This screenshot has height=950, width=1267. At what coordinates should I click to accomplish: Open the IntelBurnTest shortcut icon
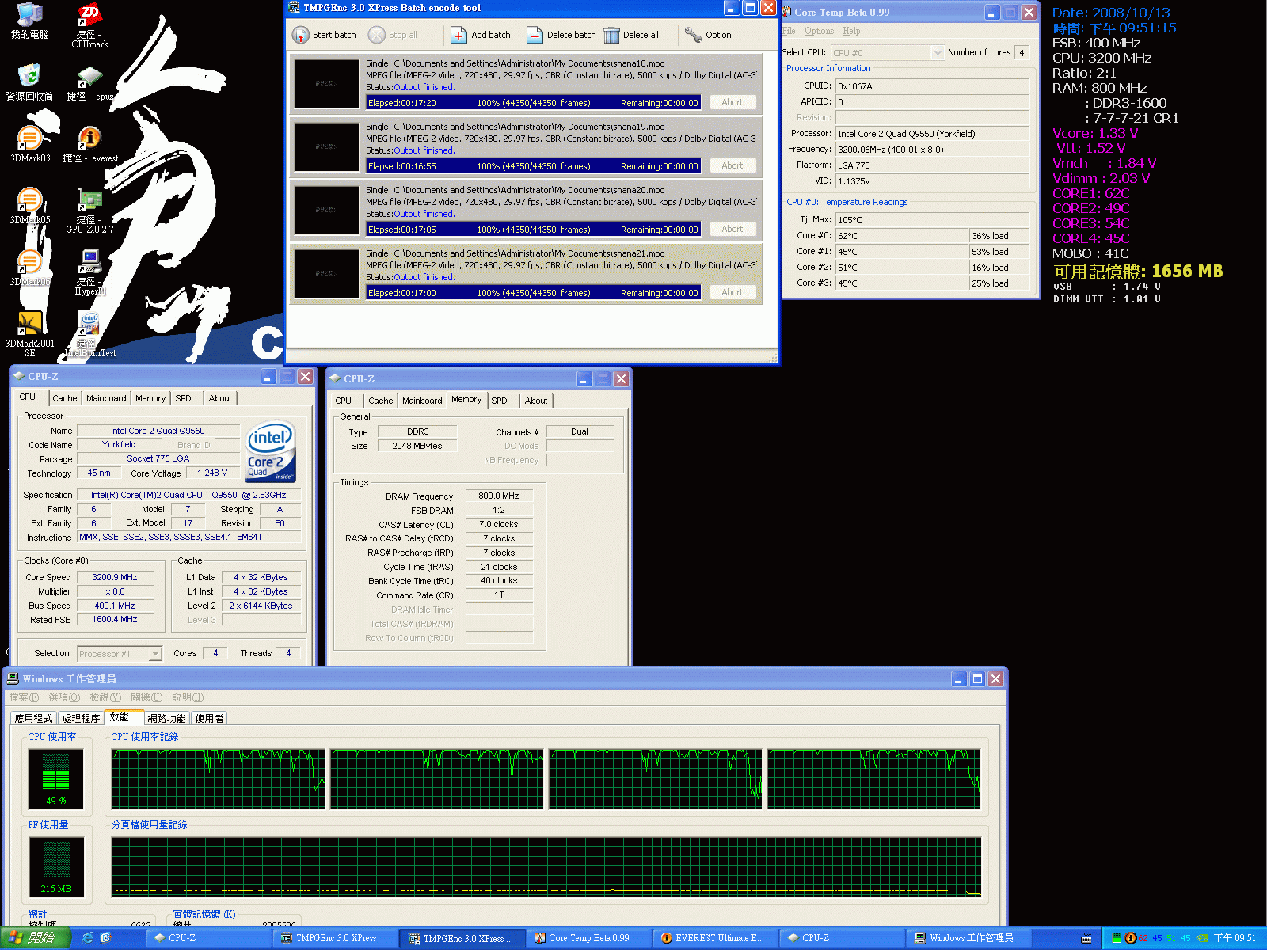[x=89, y=334]
